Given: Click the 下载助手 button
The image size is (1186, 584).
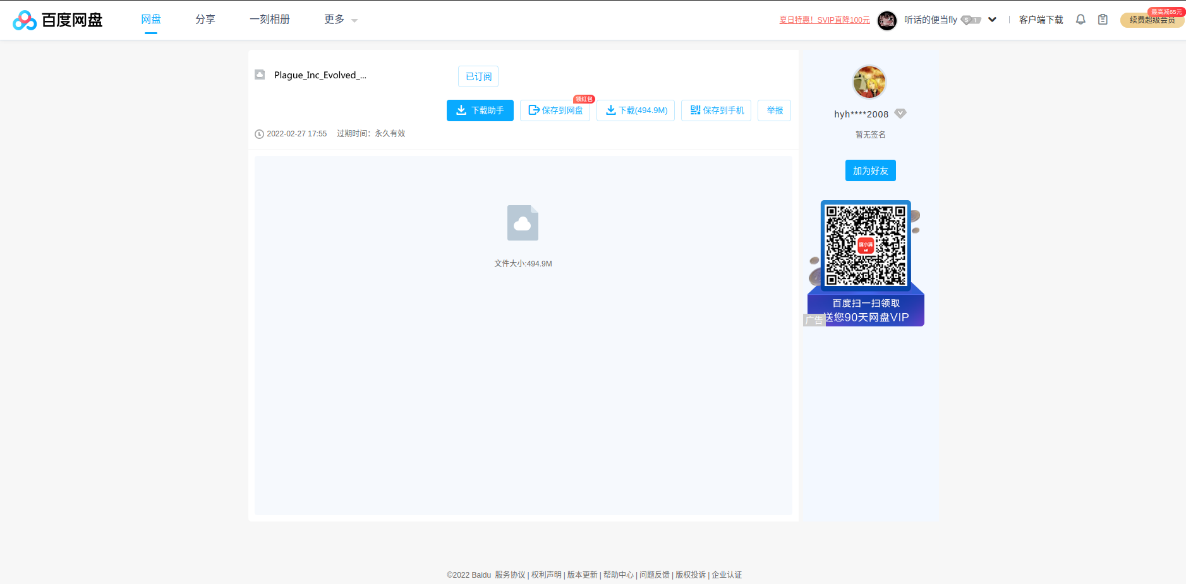Looking at the screenshot, I should (480, 110).
